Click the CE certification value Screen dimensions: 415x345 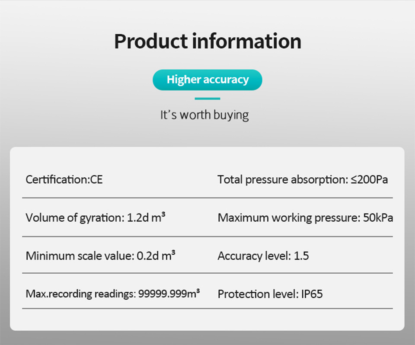click(96, 179)
